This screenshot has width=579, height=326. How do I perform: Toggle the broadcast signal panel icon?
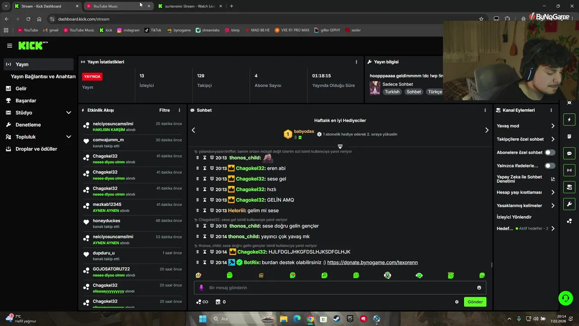point(569,170)
